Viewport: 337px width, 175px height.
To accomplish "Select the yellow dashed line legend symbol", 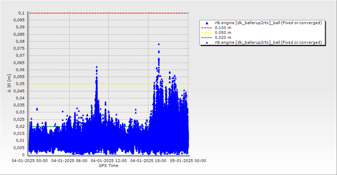I will point(207,33).
